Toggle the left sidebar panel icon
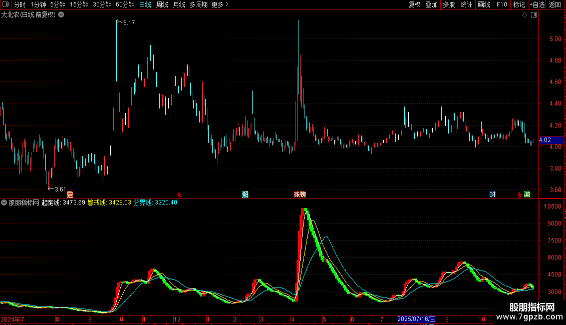This screenshot has width=566, height=325. [x=6, y=4]
